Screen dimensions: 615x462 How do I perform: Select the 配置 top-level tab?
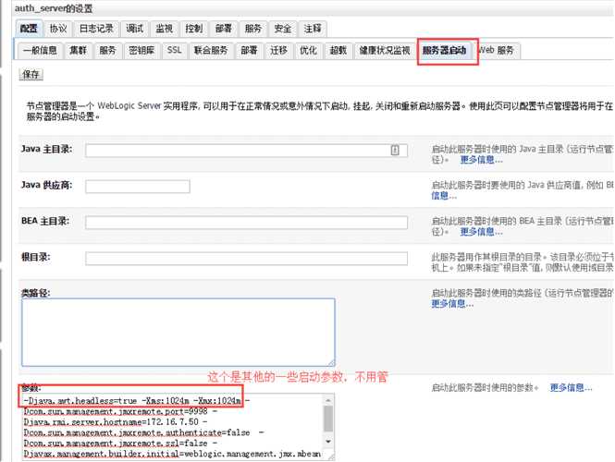pyautogui.click(x=29, y=29)
